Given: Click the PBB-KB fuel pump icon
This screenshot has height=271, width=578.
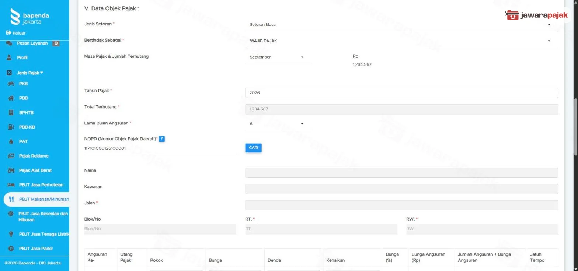Looking at the screenshot, I should coord(11,127).
